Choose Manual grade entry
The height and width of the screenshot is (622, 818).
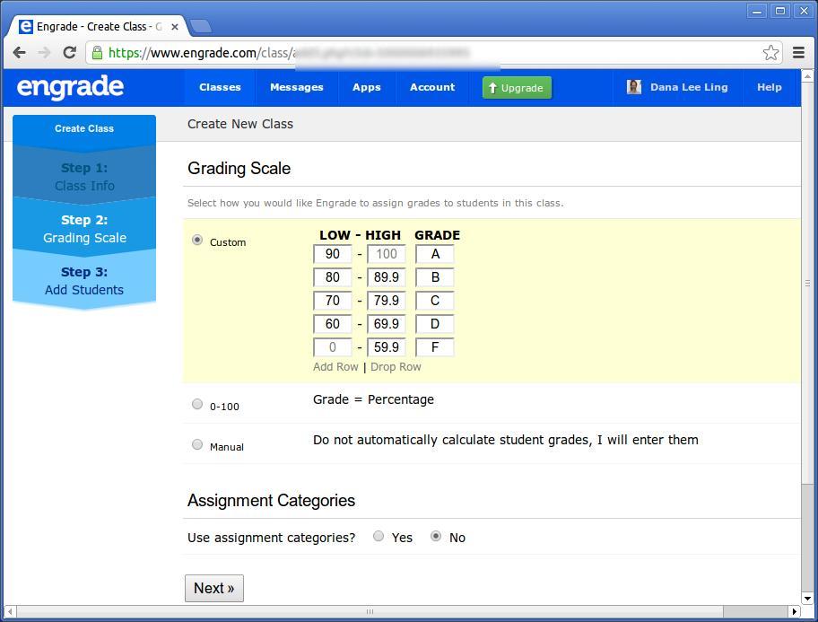coord(198,443)
